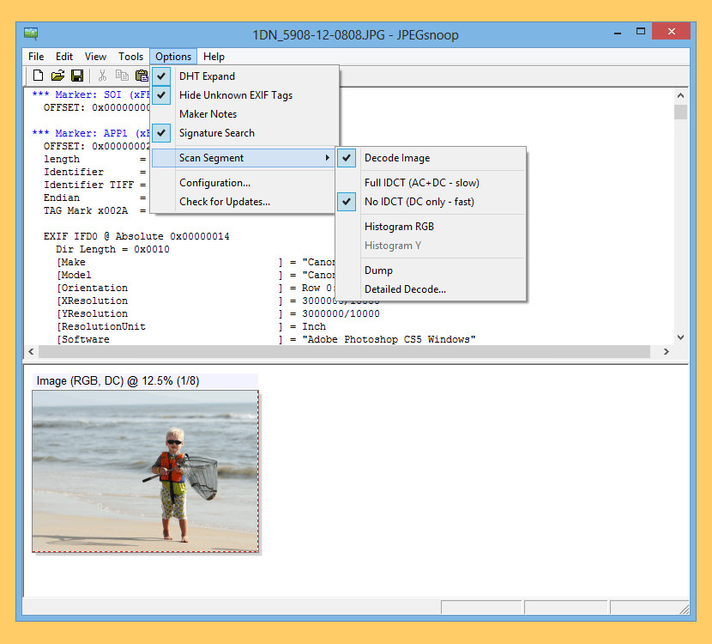The height and width of the screenshot is (644, 712).
Task: Open Detailed Decode... dialog
Action: point(431,289)
